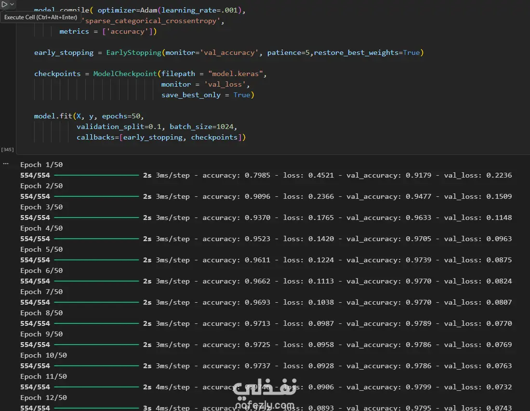Click val_loss: 0.0807 in the epoch 7 row
This screenshot has width=530, height=411.
(x=477, y=303)
